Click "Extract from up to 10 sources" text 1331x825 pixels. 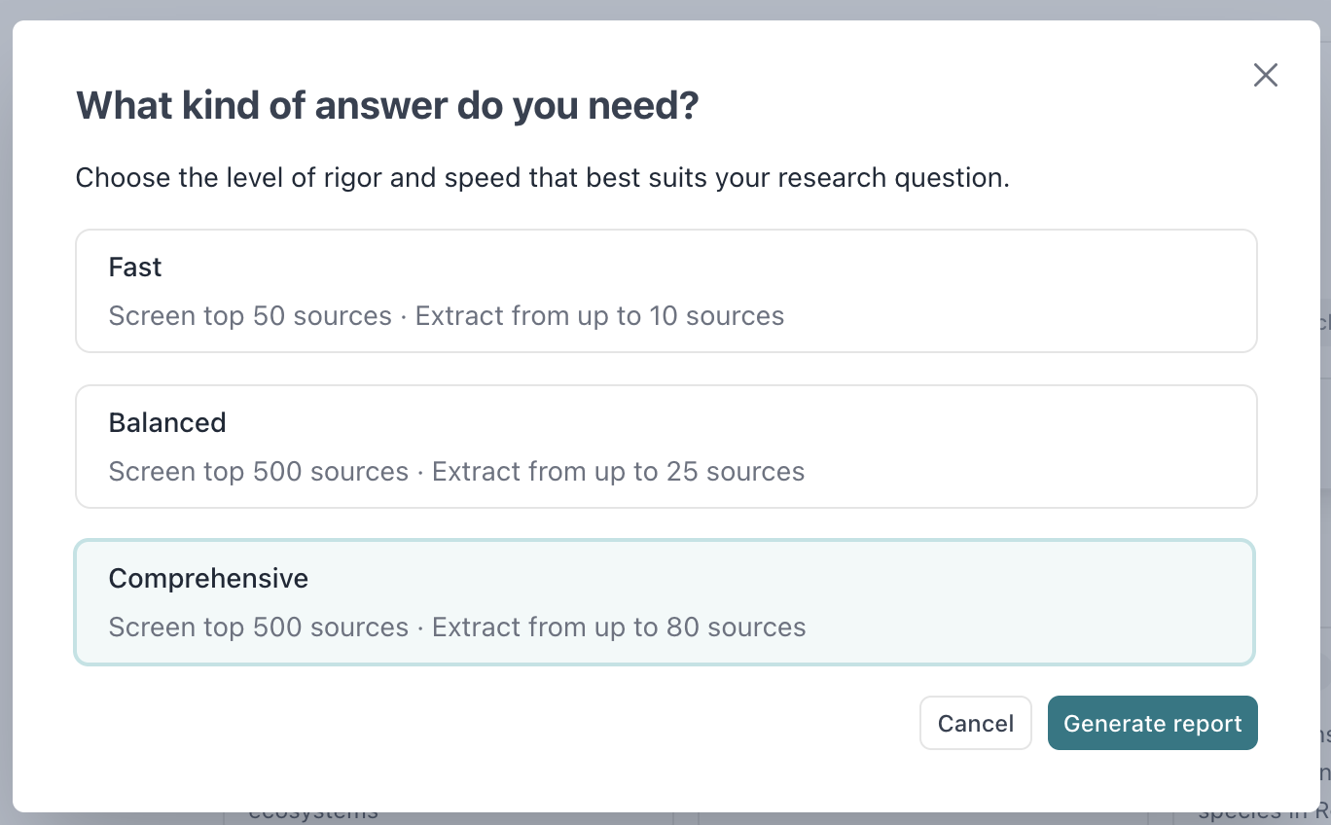pos(599,316)
